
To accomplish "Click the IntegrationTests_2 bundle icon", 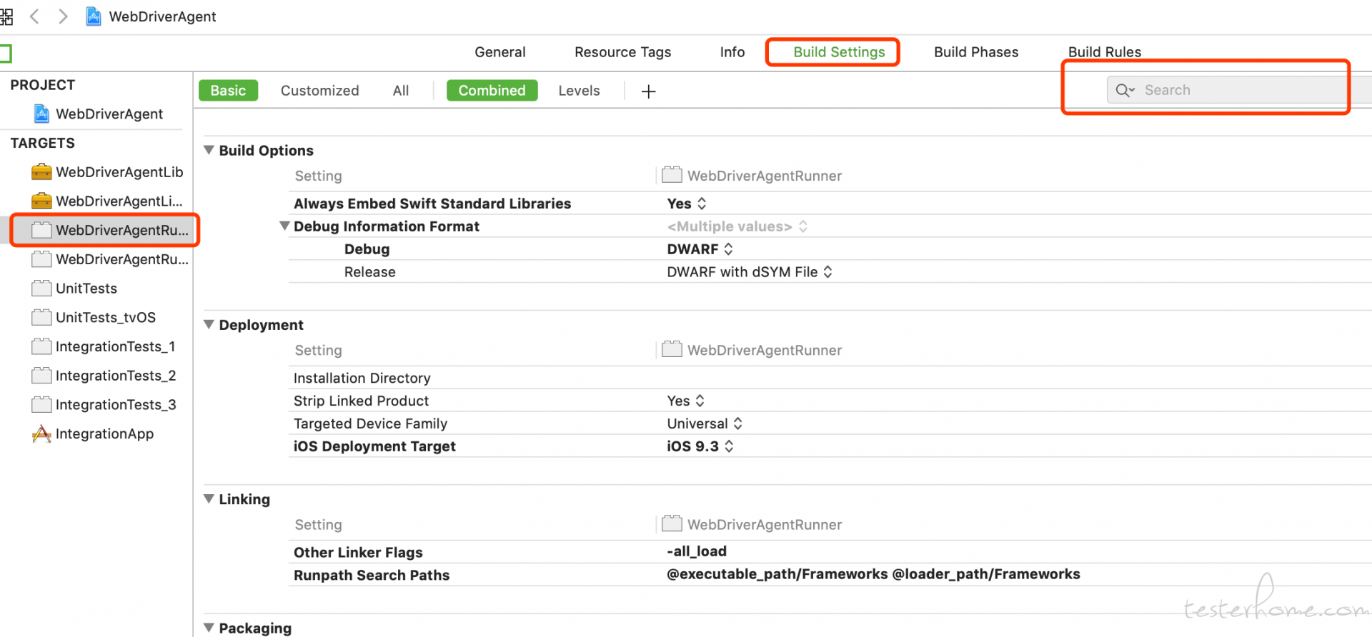I will pos(41,376).
